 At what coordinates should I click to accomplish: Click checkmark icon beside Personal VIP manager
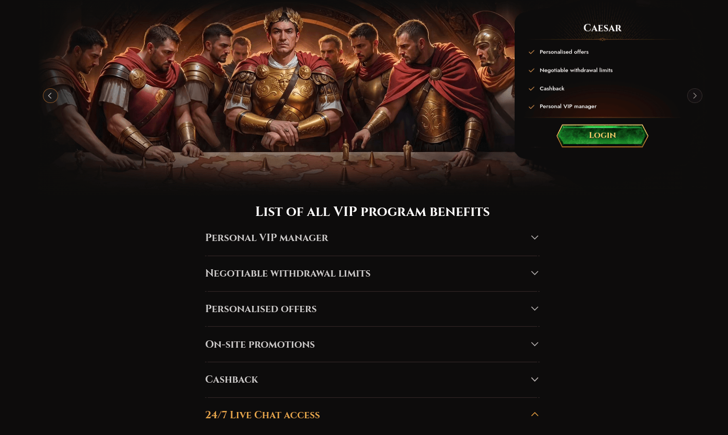click(531, 107)
